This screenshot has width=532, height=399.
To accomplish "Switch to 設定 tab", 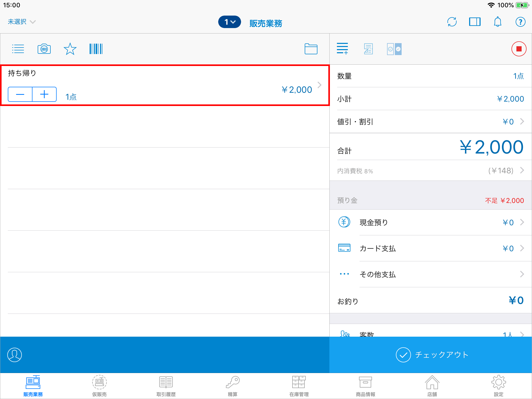I will (x=498, y=386).
